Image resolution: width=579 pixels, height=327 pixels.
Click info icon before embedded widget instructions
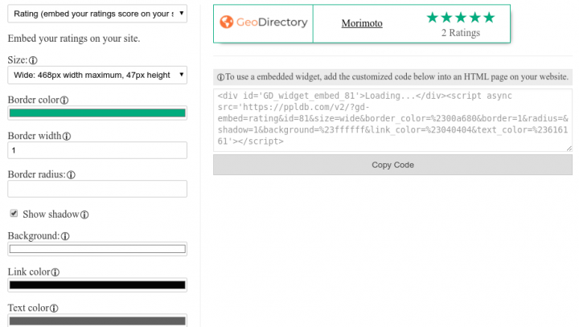click(x=220, y=77)
